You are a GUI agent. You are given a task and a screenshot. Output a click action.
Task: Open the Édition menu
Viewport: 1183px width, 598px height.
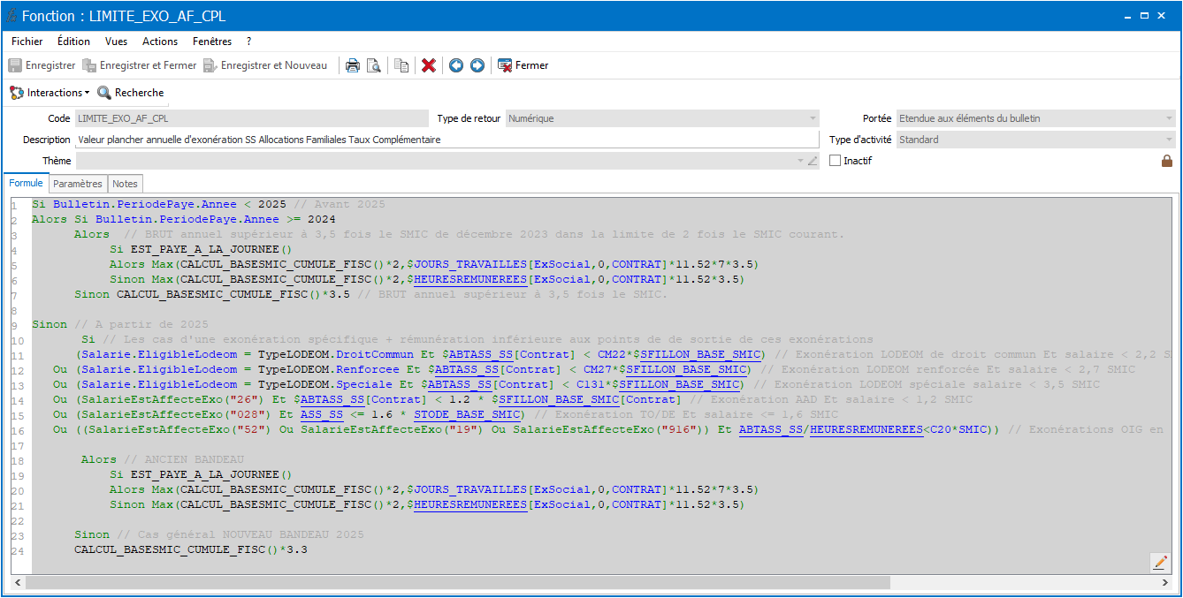tap(73, 42)
